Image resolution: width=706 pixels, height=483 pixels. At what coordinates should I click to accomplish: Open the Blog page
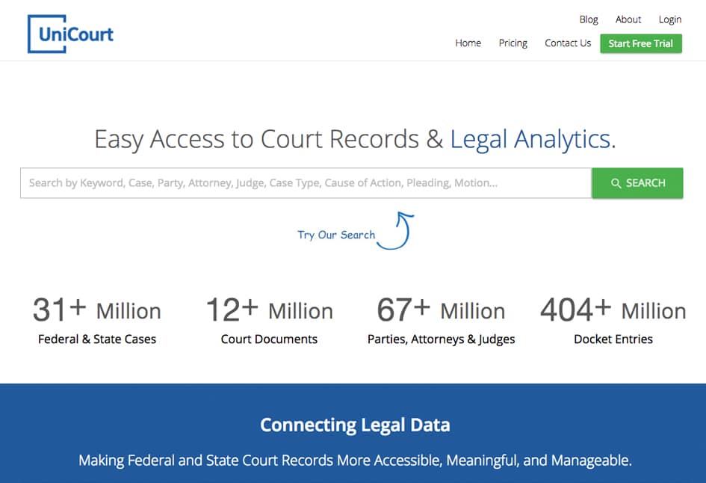[589, 19]
